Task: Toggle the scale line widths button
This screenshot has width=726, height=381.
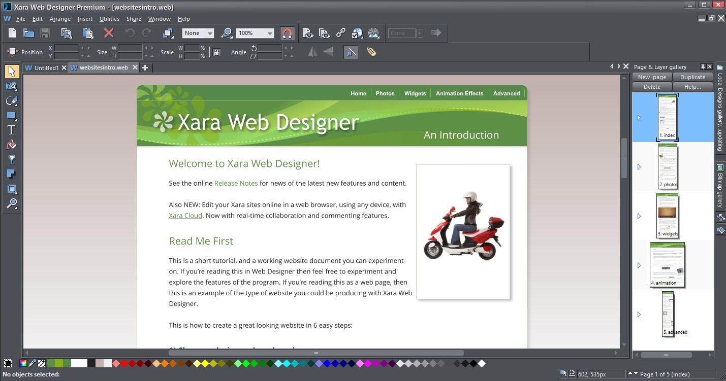Action: [x=351, y=52]
